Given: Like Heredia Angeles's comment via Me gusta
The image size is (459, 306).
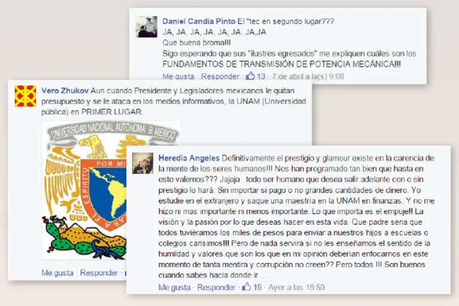Looking at the screenshot, I should tap(175, 287).
